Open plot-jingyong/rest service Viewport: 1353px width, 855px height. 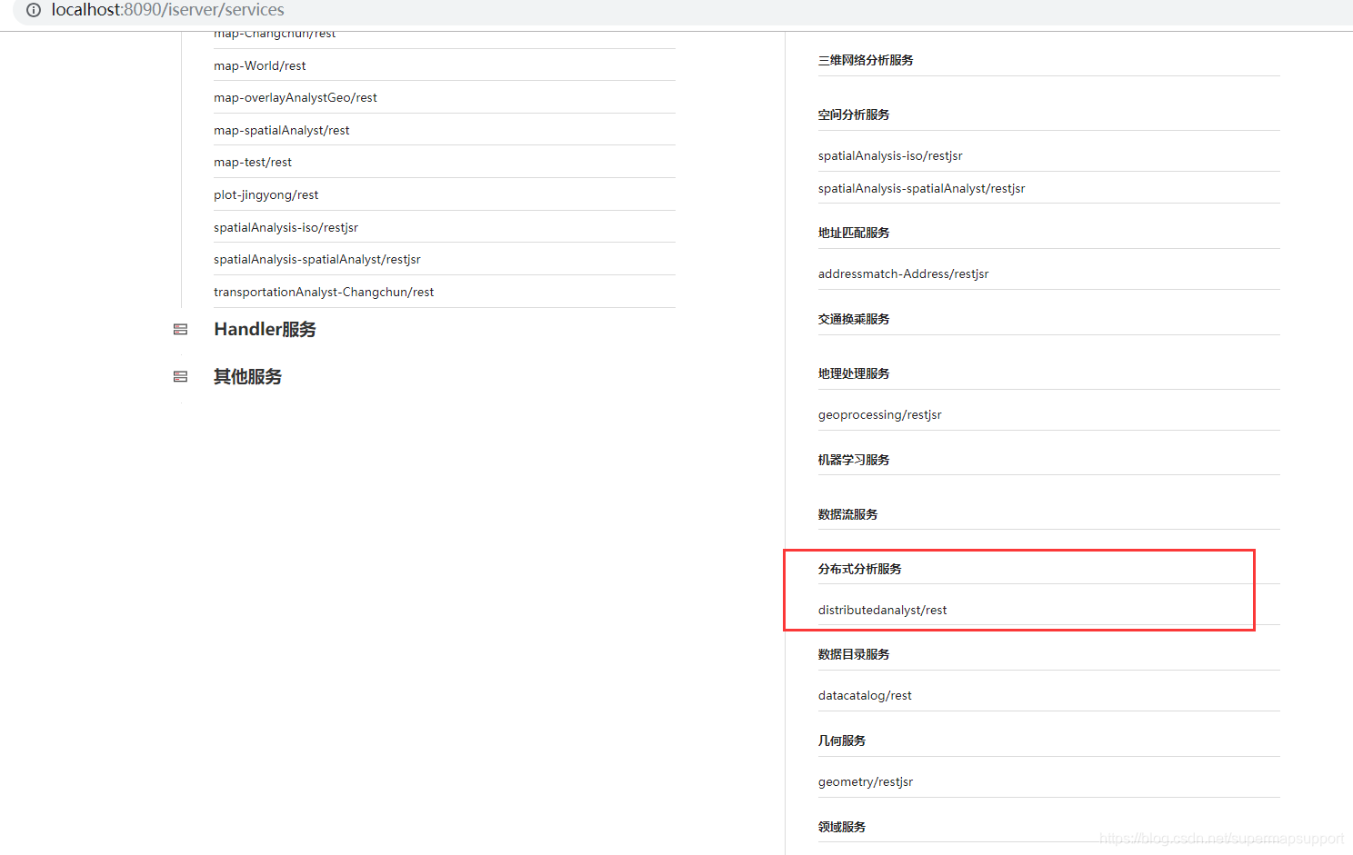[x=266, y=195]
